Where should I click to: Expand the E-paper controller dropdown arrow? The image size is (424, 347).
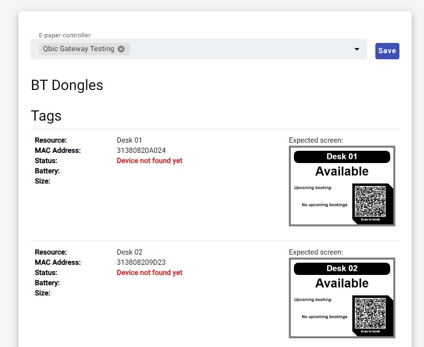(356, 50)
